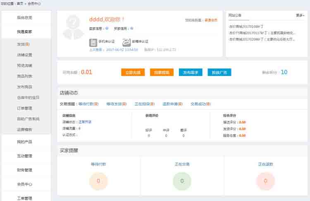
Task: Collapse the 我是卖家 sidebar section
Action: click(24, 32)
